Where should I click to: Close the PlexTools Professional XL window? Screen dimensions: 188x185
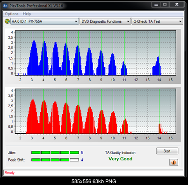tap(177, 5)
